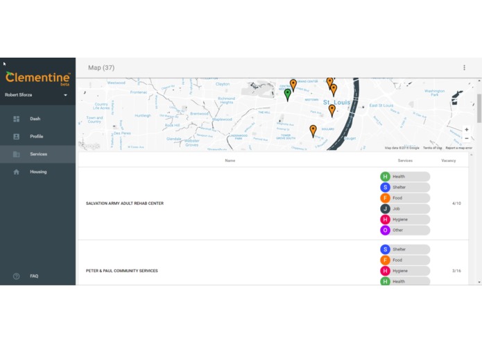
Task: Open the three-dot menu beside Map (37)
Action: (x=464, y=67)
